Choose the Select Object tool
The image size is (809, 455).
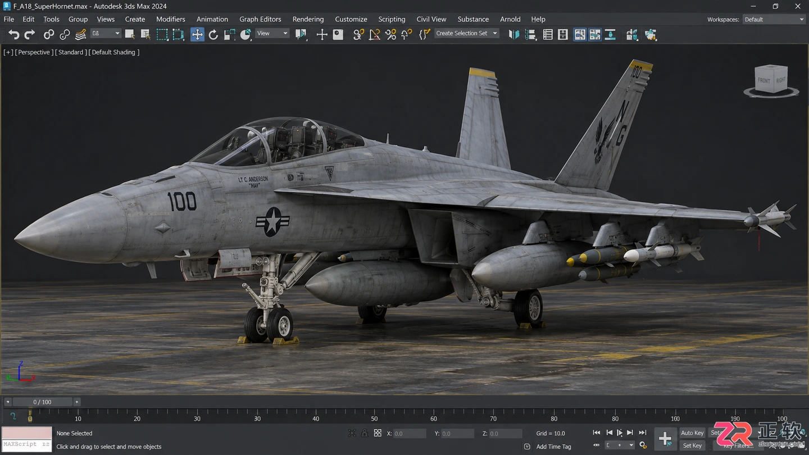[x=130, y=34]
